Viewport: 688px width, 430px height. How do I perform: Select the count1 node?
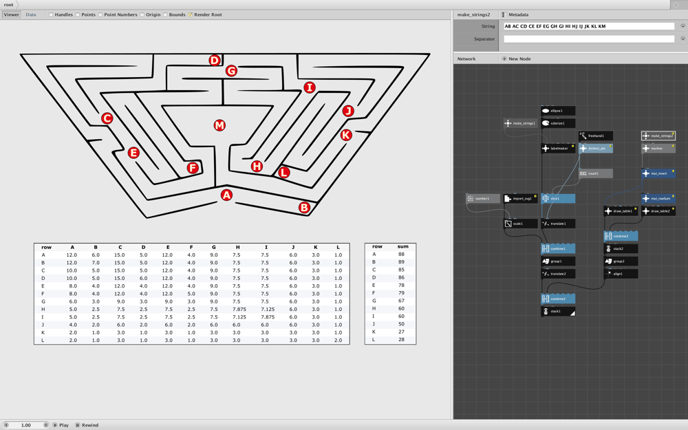click(595, 173)
